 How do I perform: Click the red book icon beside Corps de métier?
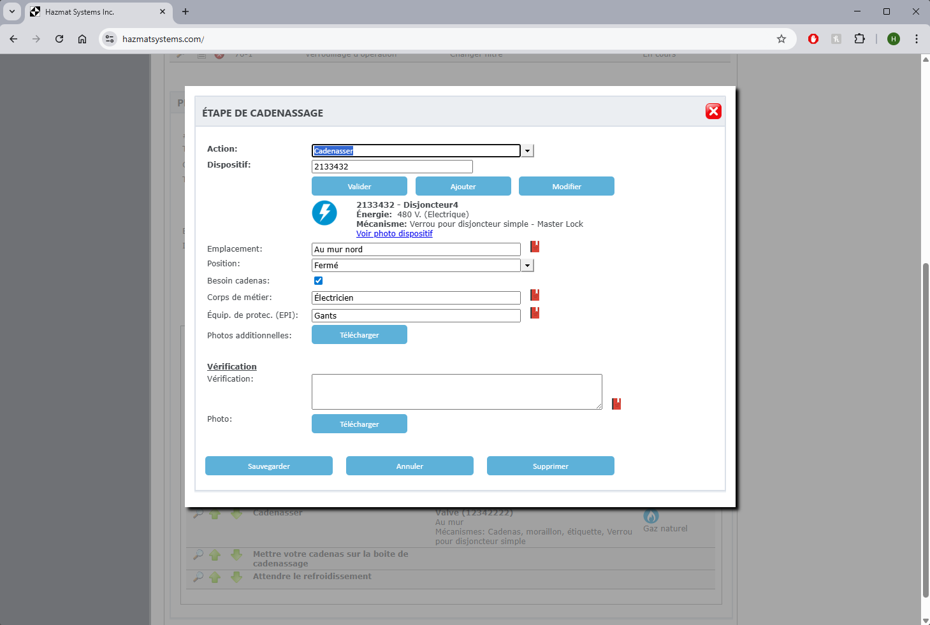coord(535,295)
